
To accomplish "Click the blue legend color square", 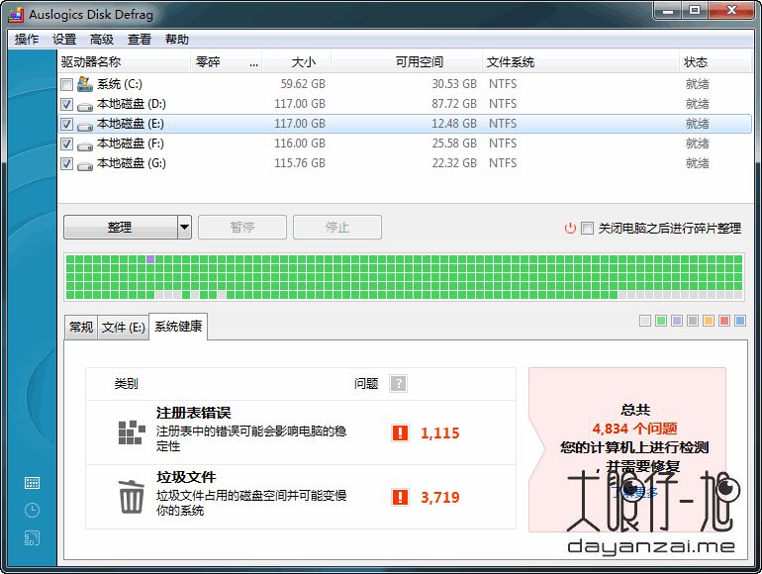I will pyautogui.click(x=740, y=321).
